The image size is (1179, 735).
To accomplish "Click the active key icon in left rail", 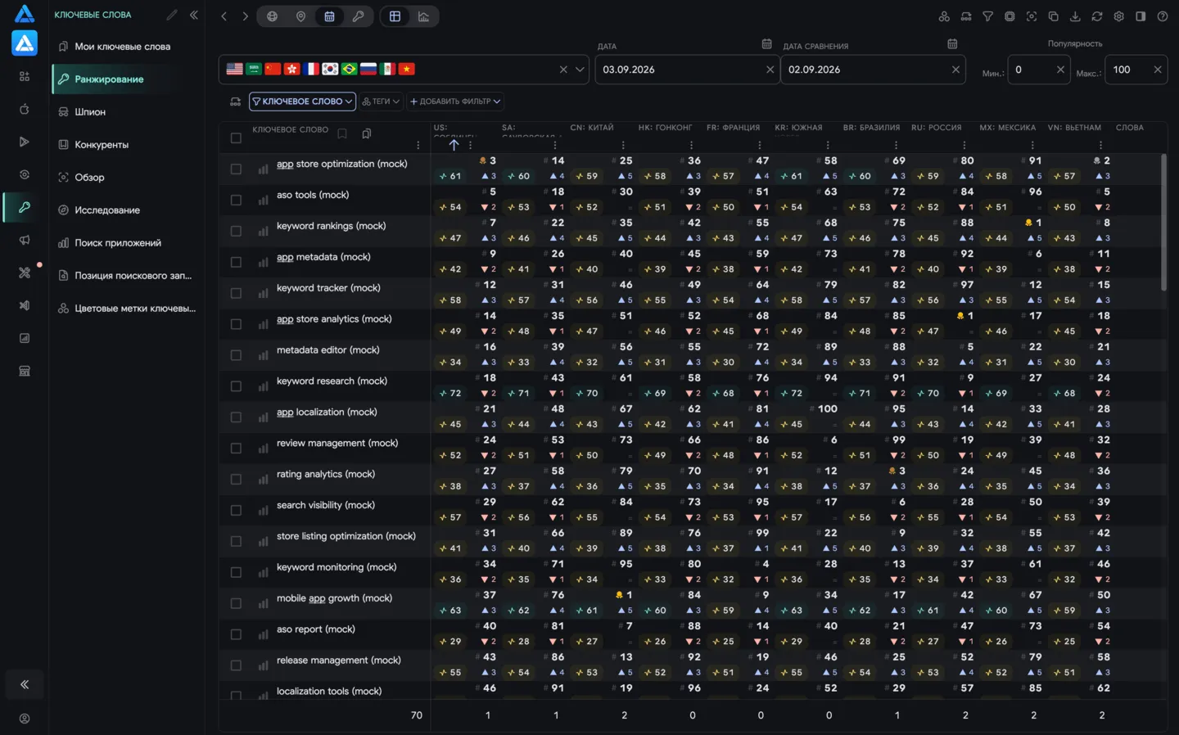I will click(x=25, y=207).
